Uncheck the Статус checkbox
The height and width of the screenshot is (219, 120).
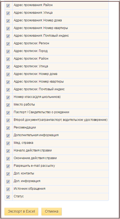click(x=8, y=197)
